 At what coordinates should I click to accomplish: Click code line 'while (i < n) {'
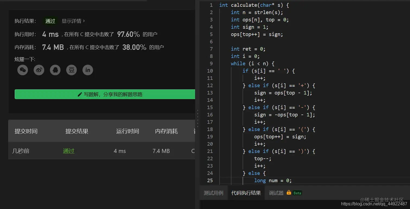click(253, 63)
